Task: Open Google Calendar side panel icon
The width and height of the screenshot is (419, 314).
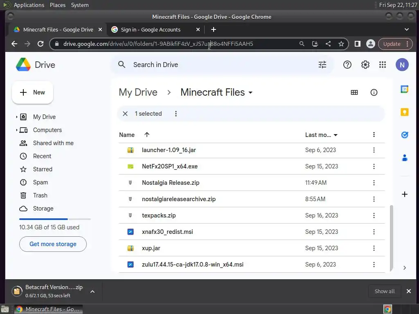Action: pyautogui.click(x=404, y=90)
